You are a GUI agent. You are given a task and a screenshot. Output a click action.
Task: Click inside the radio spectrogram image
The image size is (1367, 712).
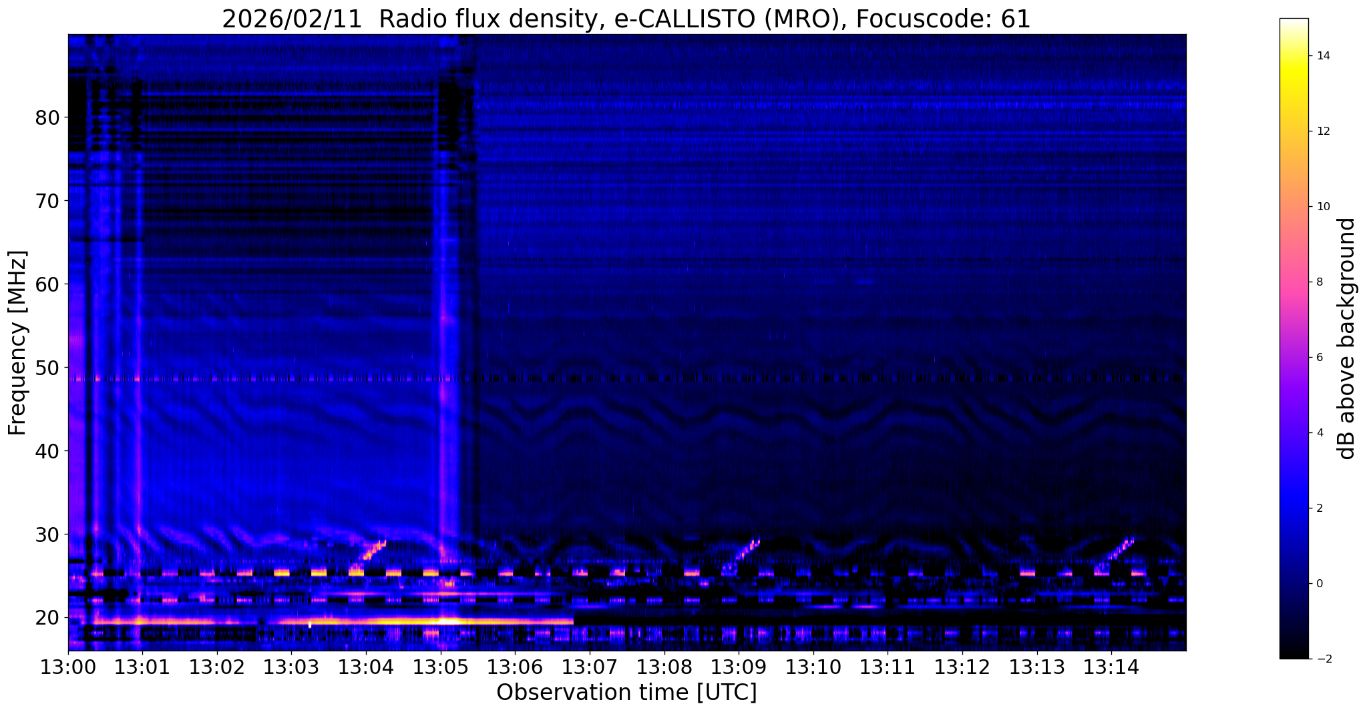point(627,342)
